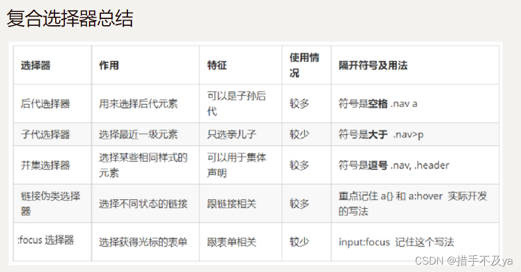Click 较少 in the :focus 选择器 row

[306, 242]
